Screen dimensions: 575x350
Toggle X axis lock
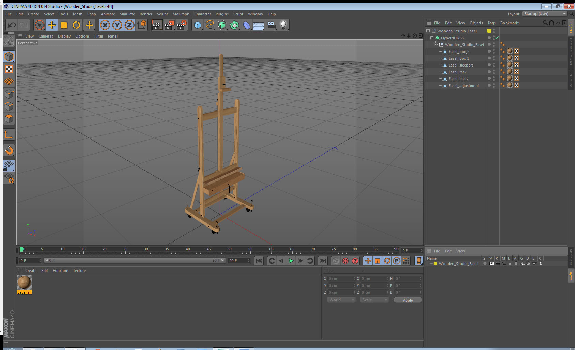(x=105, y=25)
